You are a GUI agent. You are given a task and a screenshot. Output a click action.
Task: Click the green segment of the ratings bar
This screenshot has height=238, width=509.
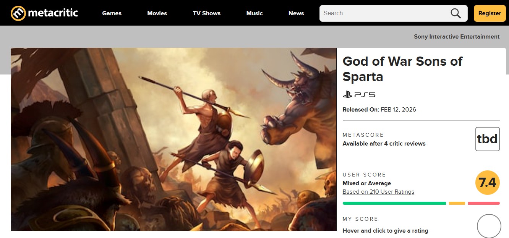[394, 203]
